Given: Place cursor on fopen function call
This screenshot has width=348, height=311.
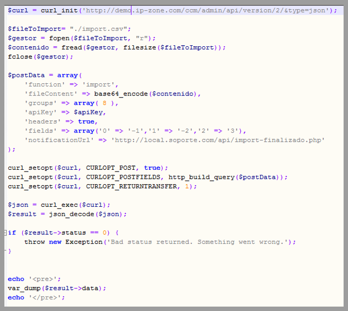Looking at the screenshot, I should pyautogui.click(x=59, y=38).
